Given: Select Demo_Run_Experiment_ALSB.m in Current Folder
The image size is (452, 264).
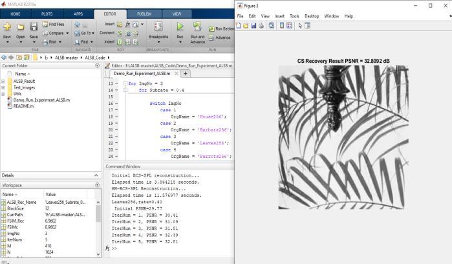Looking at the screenshot, I should (41, 100).
